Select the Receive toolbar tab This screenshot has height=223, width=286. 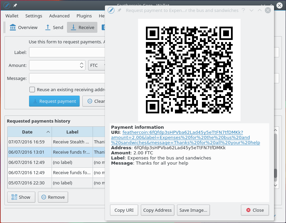[x=82, y=27]
